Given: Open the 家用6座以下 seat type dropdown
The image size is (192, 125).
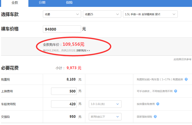Looking at the screenshot, I should (x=105, y=117).
